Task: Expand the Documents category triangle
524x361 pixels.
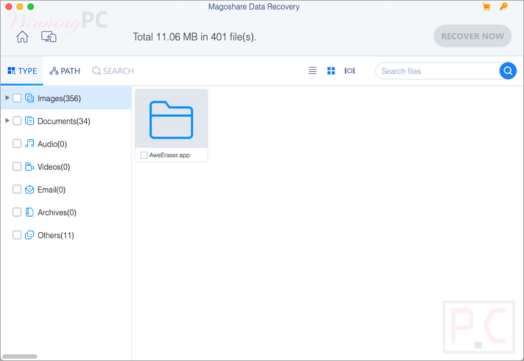Action: (7, 121)
